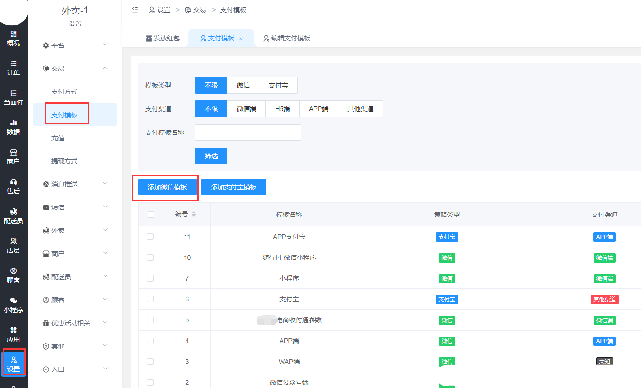Filter payment channel by 微信端
The width and height of the screenshot is (641, 388).
tap(246, 109)
